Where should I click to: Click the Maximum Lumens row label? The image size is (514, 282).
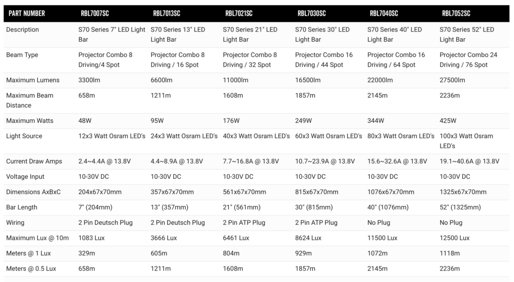[33, 80]
